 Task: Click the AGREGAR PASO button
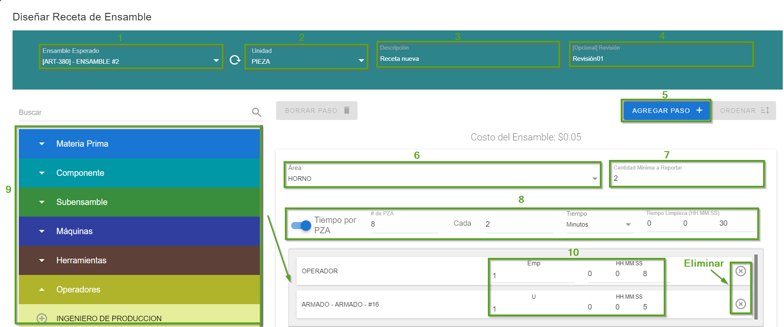point(666,110)
